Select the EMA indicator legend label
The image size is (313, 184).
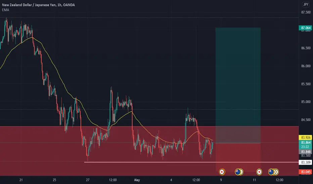(x=5, y=10)
